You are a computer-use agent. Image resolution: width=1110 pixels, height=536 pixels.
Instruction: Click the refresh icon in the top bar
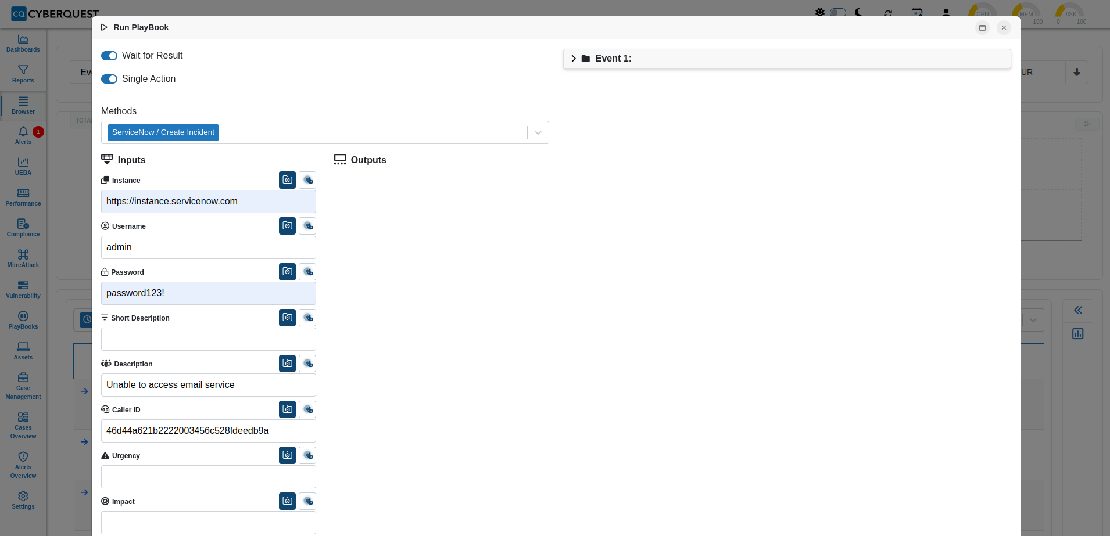888,13
